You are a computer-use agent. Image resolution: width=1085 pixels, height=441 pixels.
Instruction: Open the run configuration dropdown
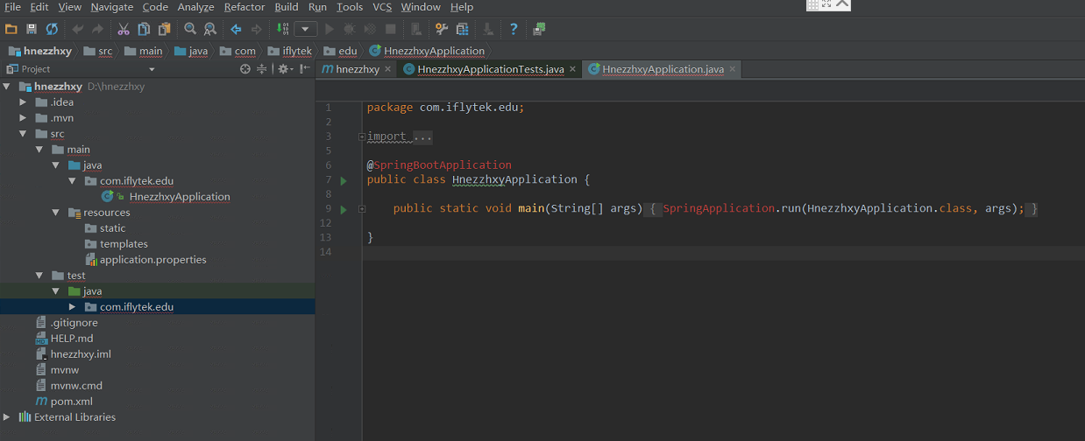click(x=305, y=29)
